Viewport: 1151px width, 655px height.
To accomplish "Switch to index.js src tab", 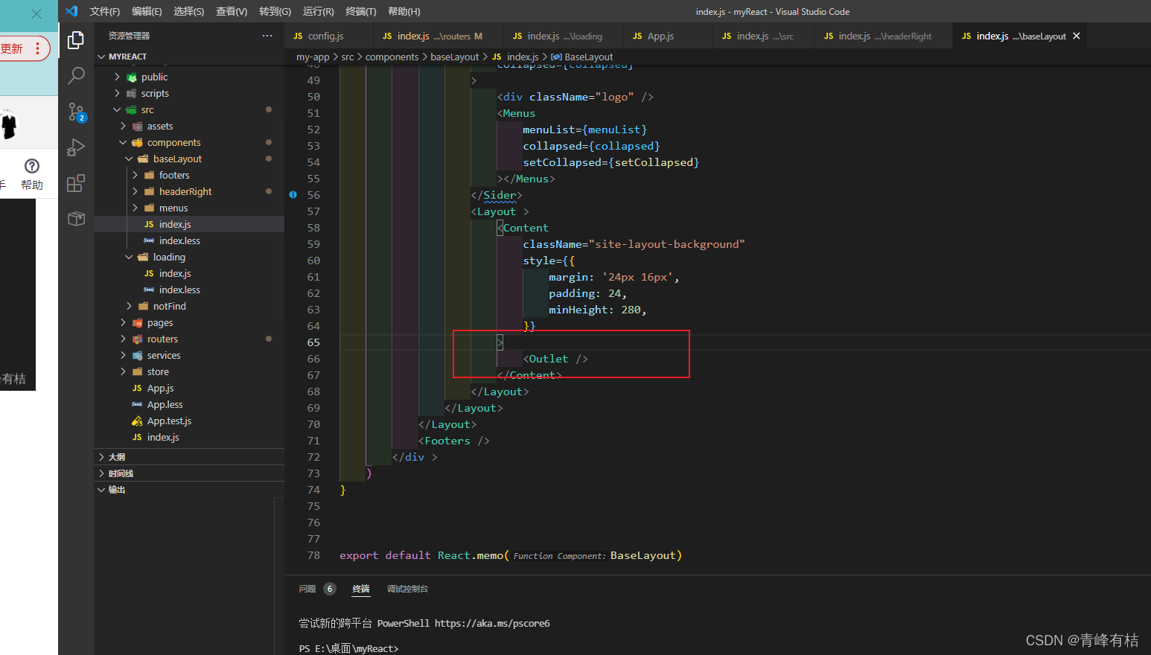I will 764,36.
